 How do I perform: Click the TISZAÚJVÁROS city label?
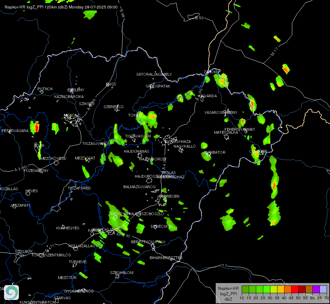(x=96, y=144)
